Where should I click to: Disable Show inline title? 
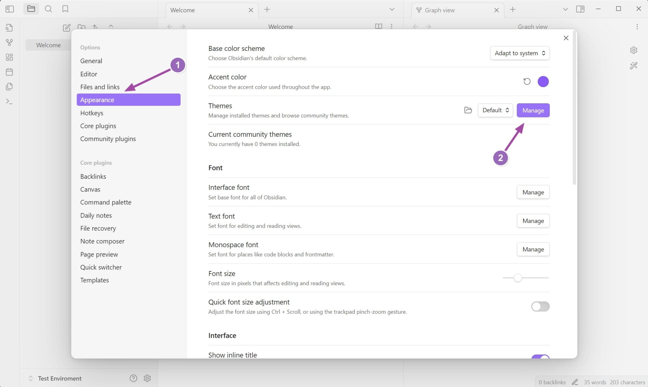pyautogui.click(x=540, y=357)
